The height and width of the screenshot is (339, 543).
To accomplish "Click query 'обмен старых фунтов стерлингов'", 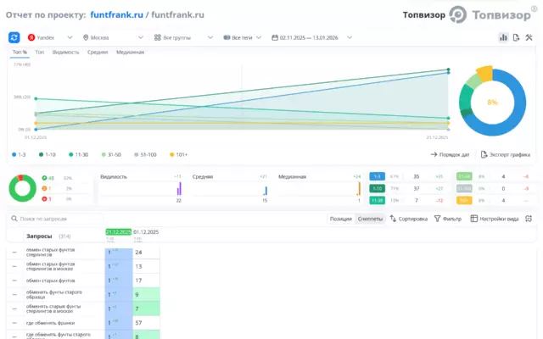I will click(51, 253).
